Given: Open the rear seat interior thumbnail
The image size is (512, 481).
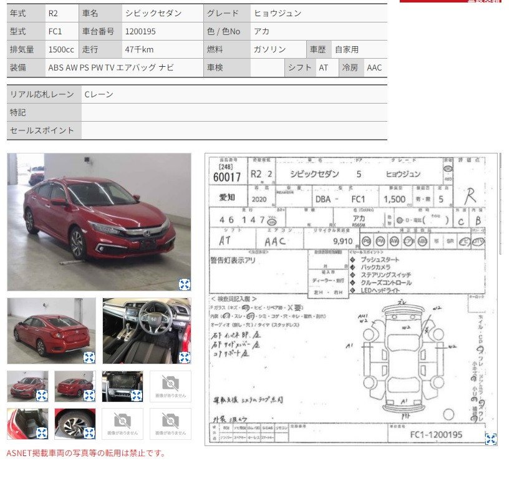Looking at the screenshot, I should [28, 424].
